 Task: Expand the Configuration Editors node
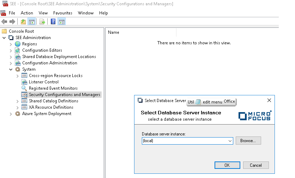coord(11,50)
